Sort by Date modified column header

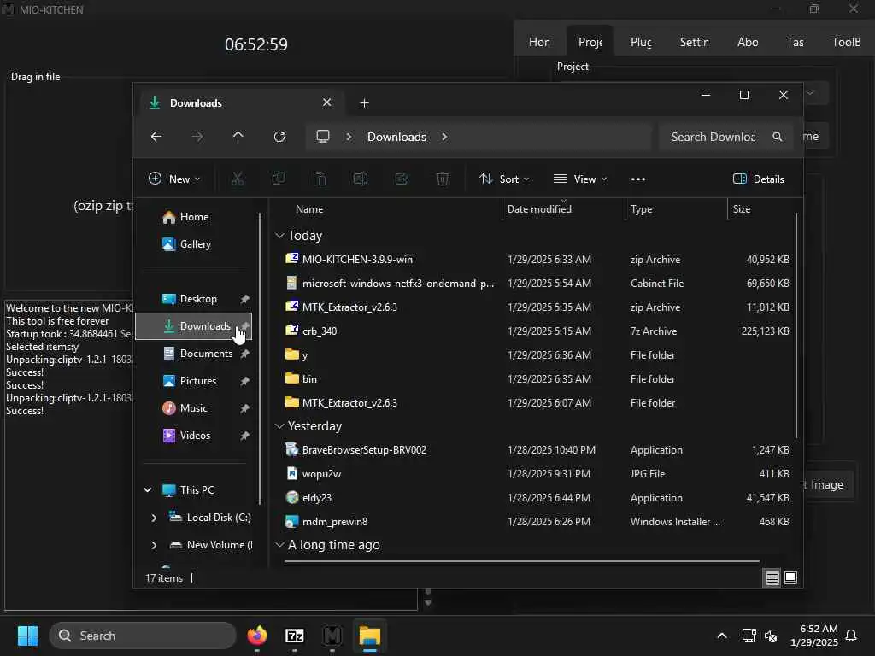click(x=563, y=209)
